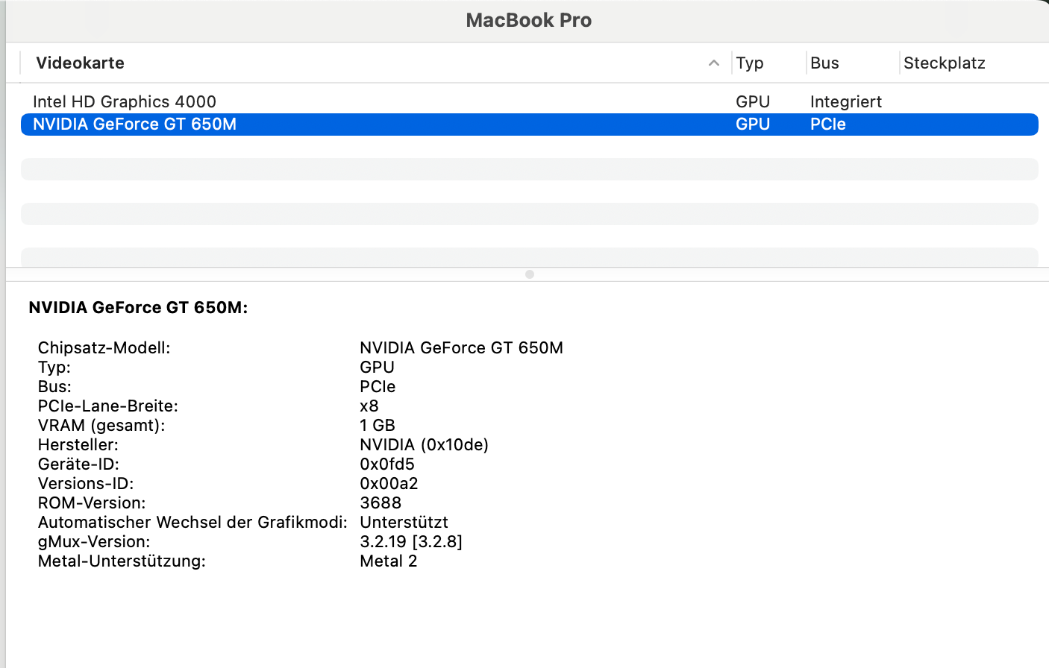Click the Integriert bus cell
The height and width of the screenshot is (668, 1049).
[846, 101]
